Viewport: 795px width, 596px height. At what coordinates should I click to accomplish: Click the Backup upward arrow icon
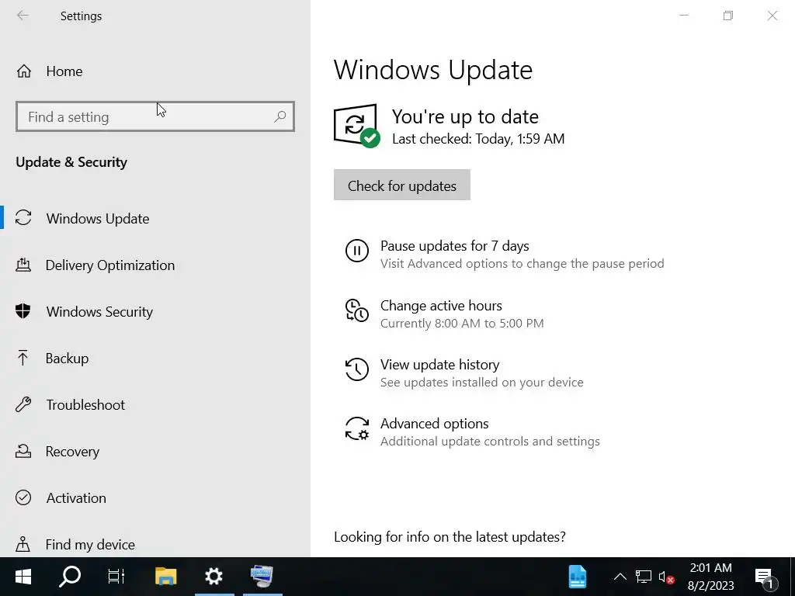point(23,358)
